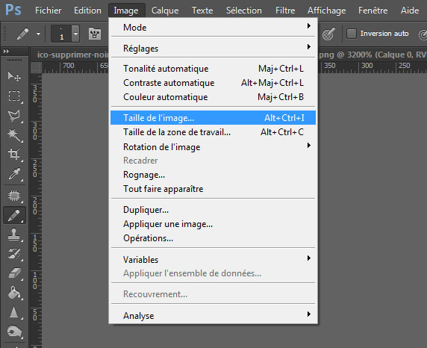Open the Texte menu
The height and width of the screenshot is (348, 427).
click(x=202, y=10)
